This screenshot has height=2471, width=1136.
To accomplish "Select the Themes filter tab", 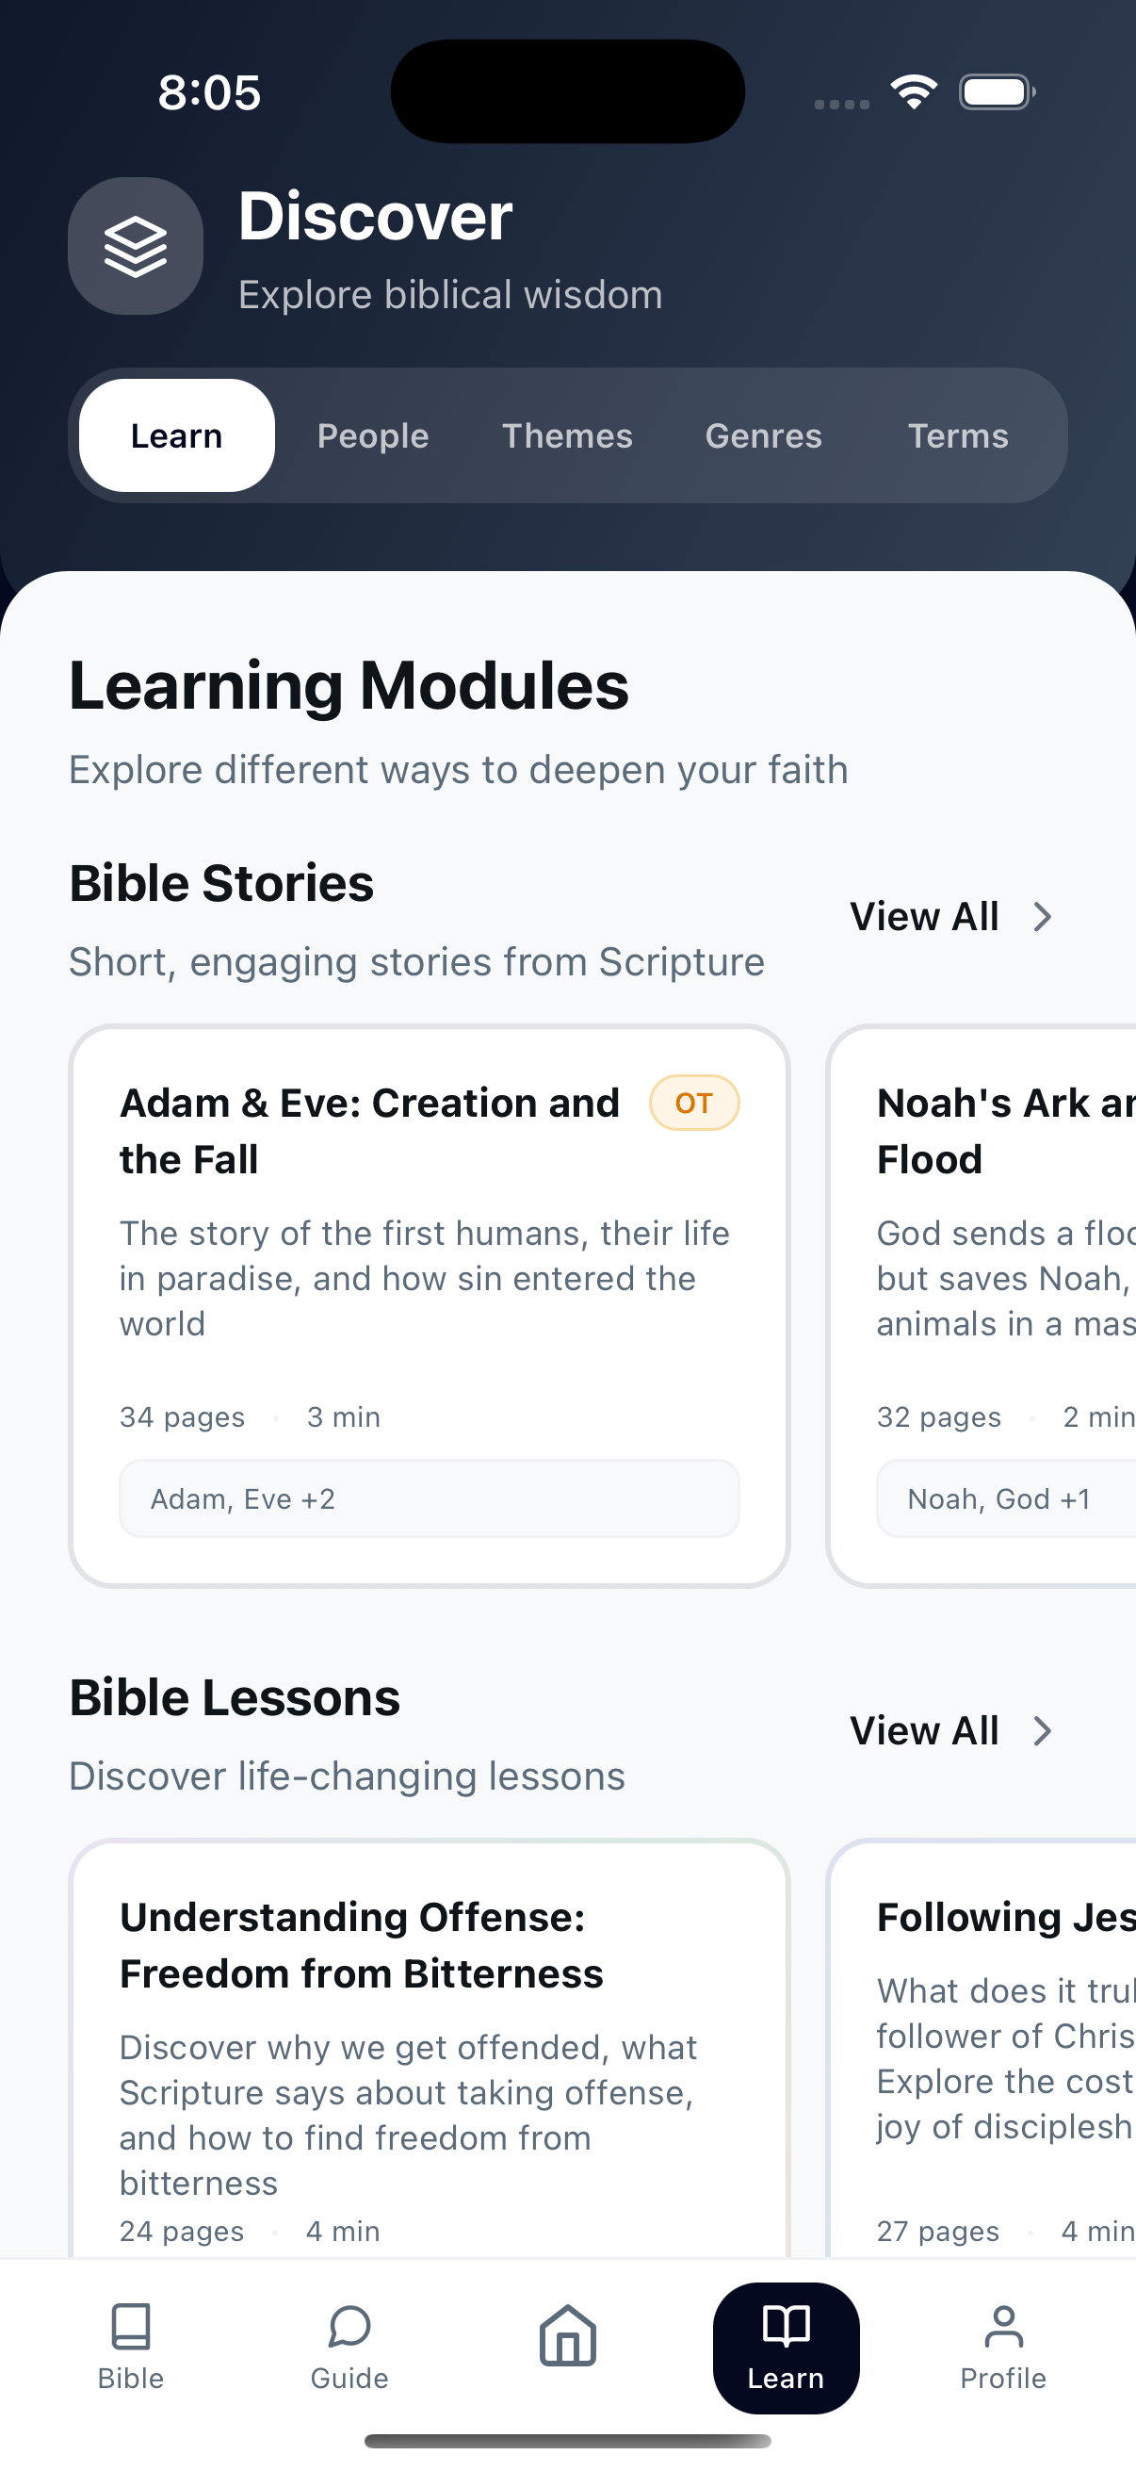I will (567, 434).
